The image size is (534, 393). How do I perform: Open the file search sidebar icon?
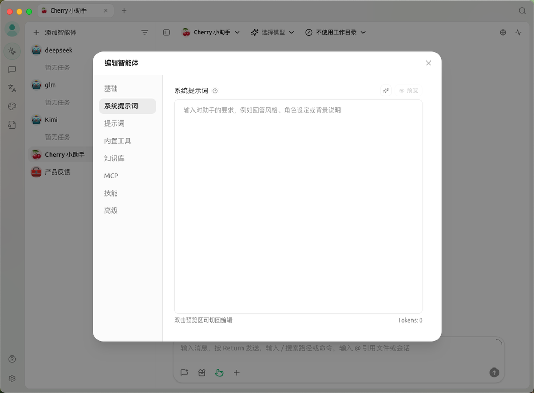(12, 125)
